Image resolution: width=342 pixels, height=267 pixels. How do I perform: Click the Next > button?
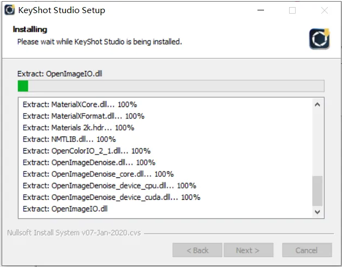[x=248, y=250]
